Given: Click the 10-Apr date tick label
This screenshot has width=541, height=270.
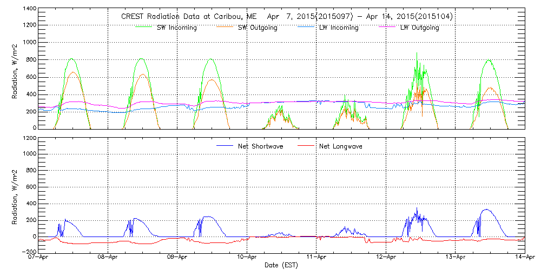Looking at the screenshot, I should (247, 258).
